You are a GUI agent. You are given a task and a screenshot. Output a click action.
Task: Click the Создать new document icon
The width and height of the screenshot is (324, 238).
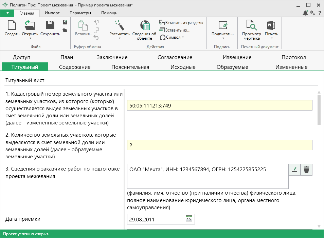(x=12, y=26)
